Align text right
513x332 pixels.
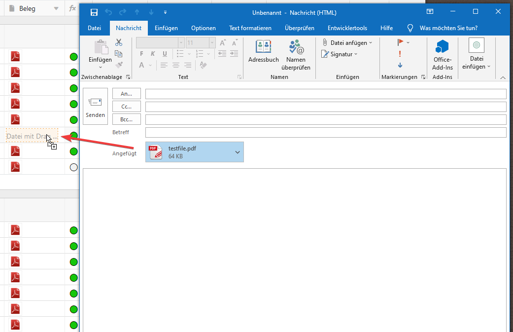(x=187, y=65)
